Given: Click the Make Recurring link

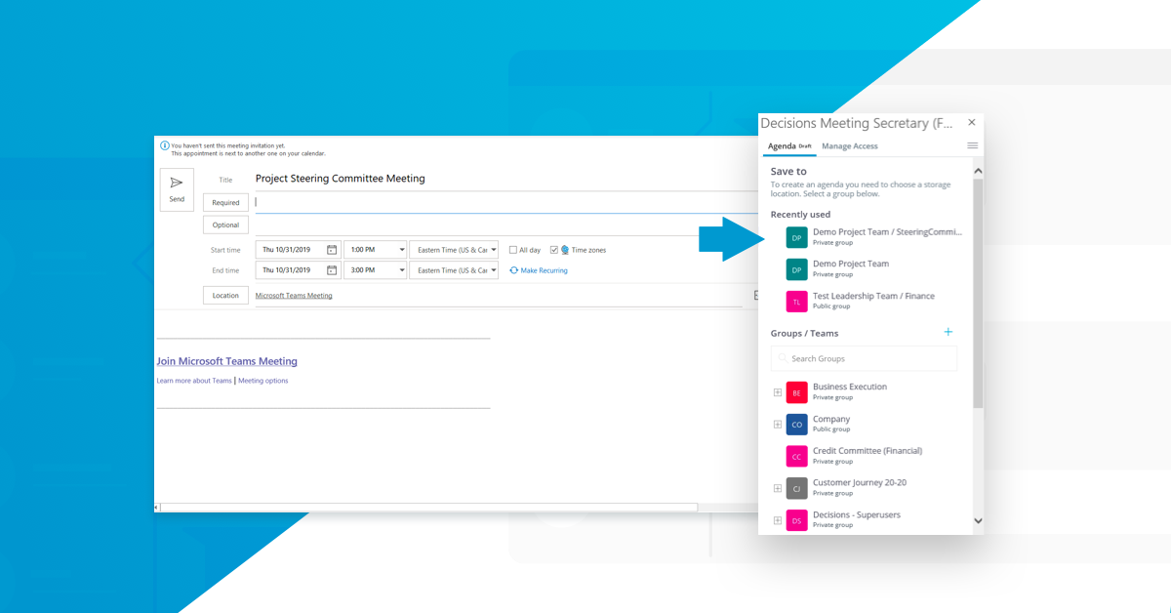Looking at the screenshot, I should (x=544, y=270).
